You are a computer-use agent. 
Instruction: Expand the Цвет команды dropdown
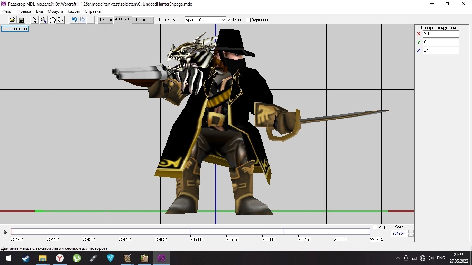tap(223, 20)
